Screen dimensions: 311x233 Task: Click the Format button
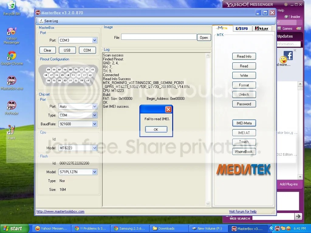point(244,85)
